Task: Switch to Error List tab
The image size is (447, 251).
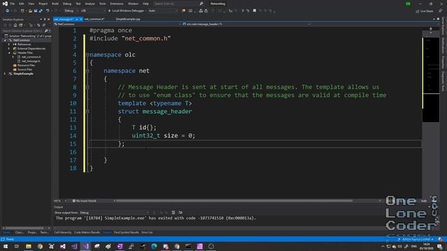Action: click(147, 232)
